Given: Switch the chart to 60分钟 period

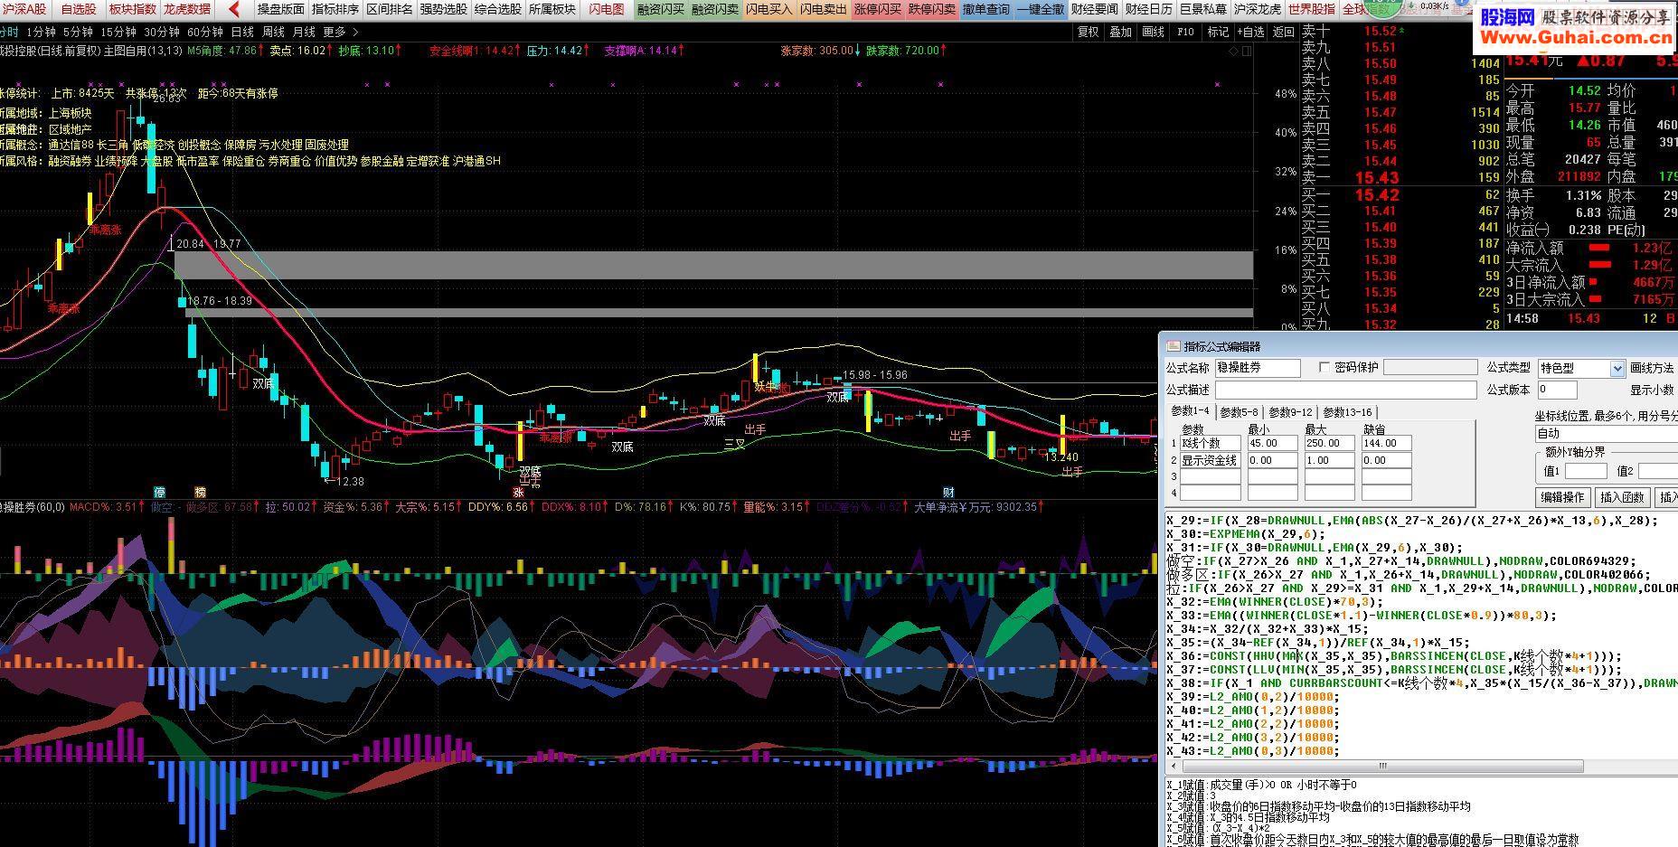Looking at the screenshot, I should pos(205,32).
